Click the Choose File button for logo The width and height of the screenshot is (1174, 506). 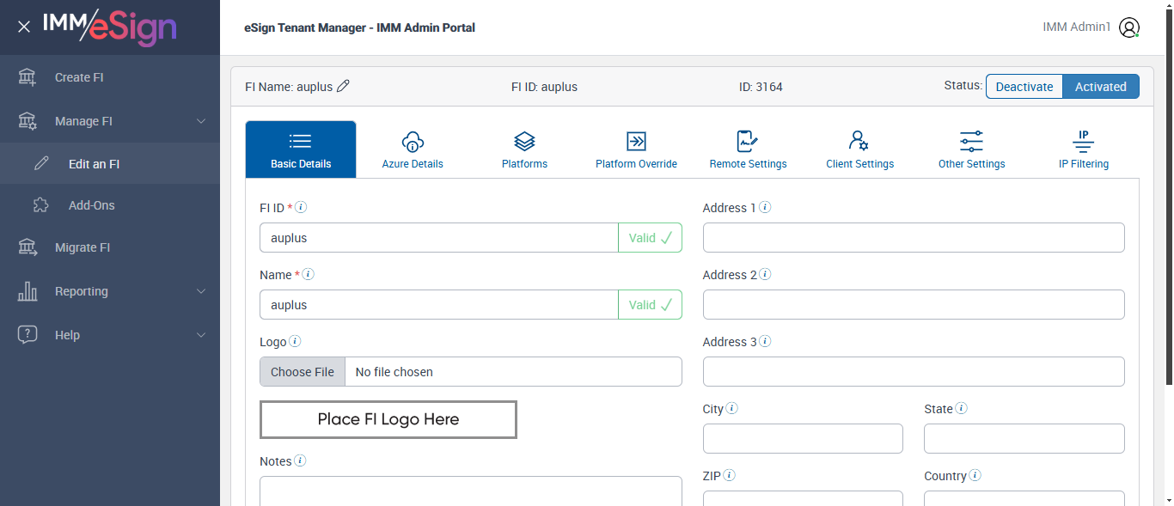[x=303, y=372]
